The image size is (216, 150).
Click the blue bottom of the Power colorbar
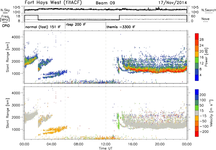coord(197,78)
